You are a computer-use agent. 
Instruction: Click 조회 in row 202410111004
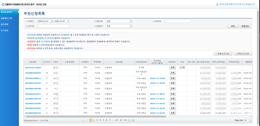[172, 68]
